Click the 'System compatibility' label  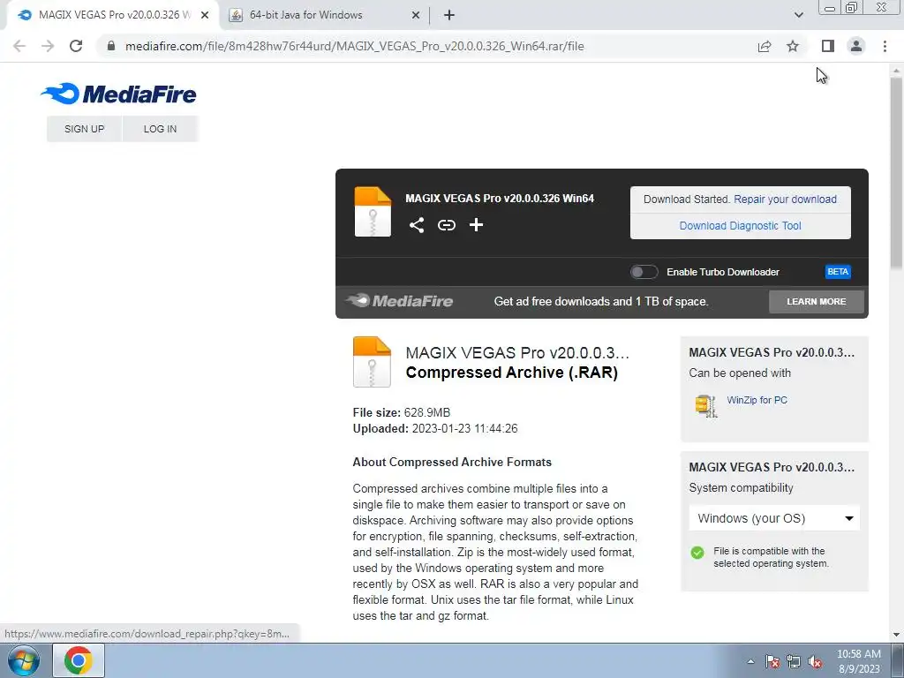pos(741,487)
